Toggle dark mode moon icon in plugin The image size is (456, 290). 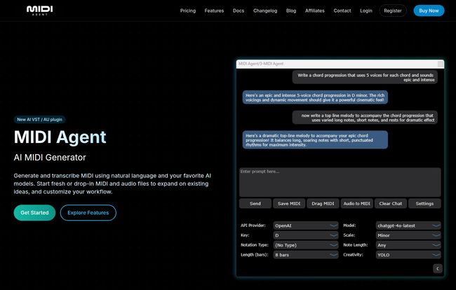pyautogui.click(x=437, y=268)
